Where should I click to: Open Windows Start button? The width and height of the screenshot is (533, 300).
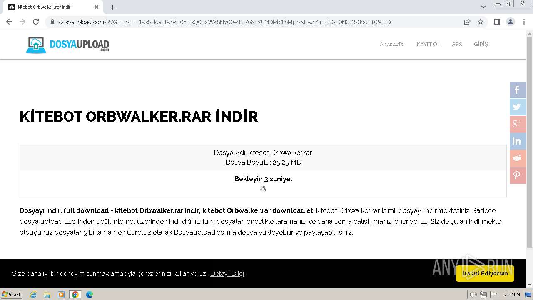tap(11, 295)
